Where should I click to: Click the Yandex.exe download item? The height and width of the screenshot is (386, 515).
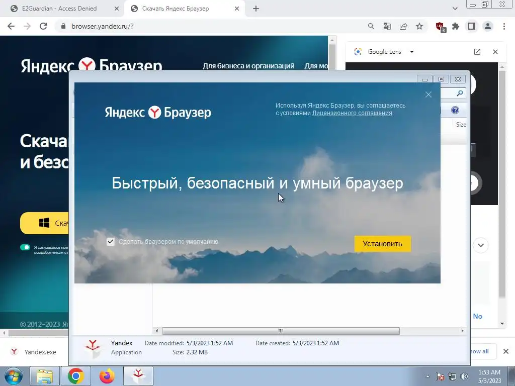pyautogui.click(x=34, y=352)
